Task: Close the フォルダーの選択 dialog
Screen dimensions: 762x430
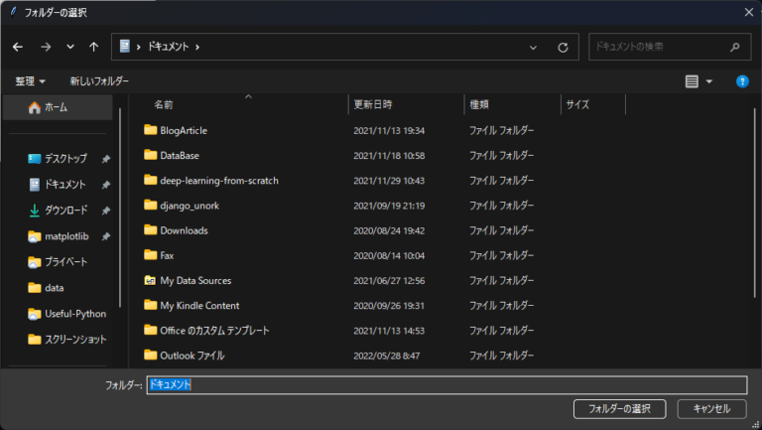Action: 749,12
